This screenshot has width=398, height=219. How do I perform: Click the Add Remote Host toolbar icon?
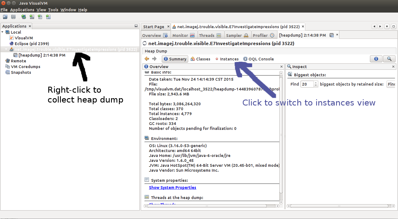[23, 17]
